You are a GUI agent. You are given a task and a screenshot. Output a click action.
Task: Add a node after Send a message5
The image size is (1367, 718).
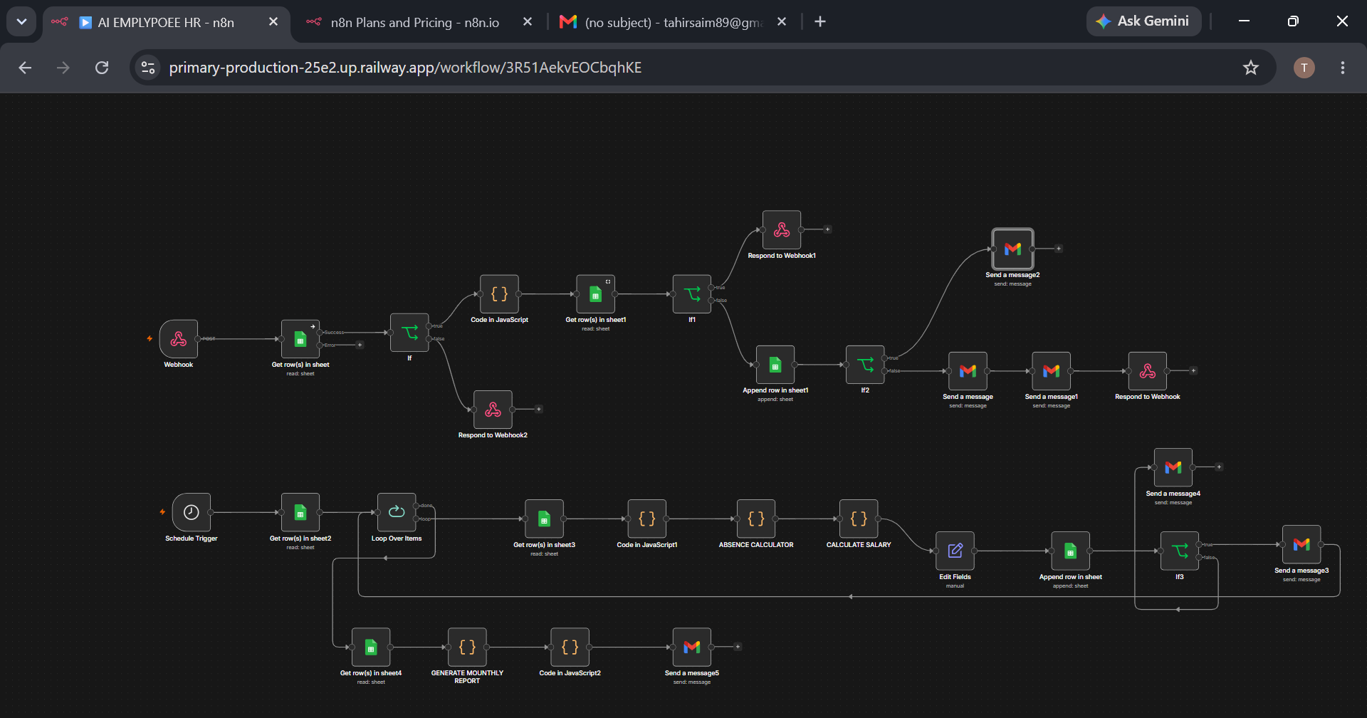[738, 647]
